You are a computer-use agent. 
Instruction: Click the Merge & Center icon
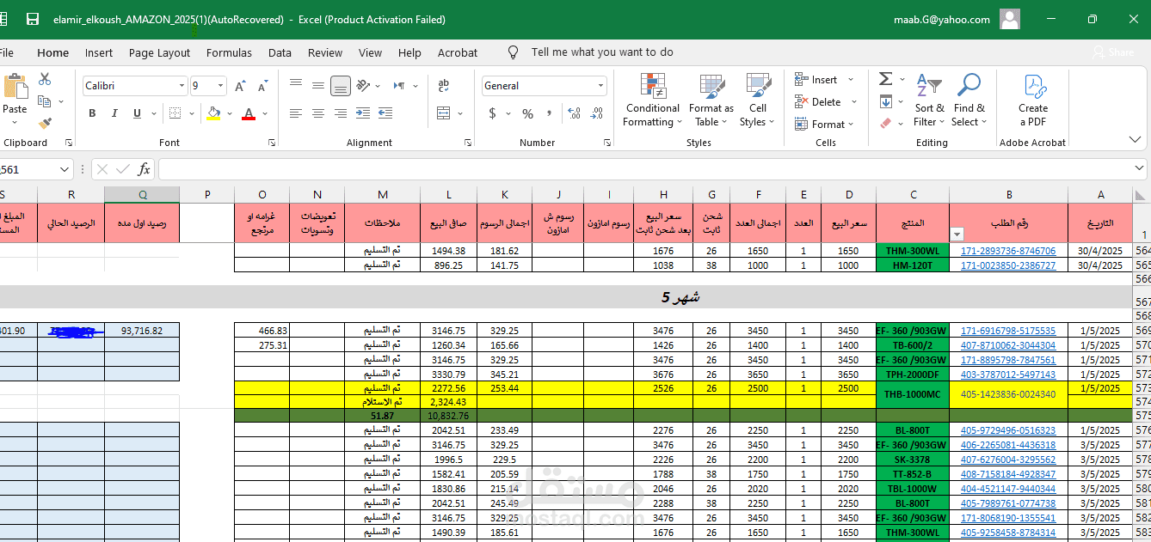[x=444, y=113]
